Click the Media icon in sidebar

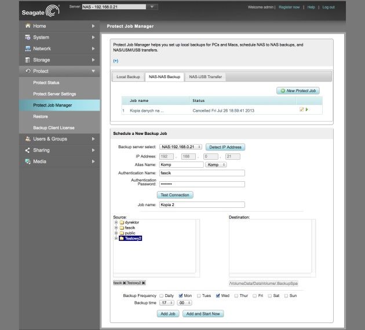coord(28,162)
